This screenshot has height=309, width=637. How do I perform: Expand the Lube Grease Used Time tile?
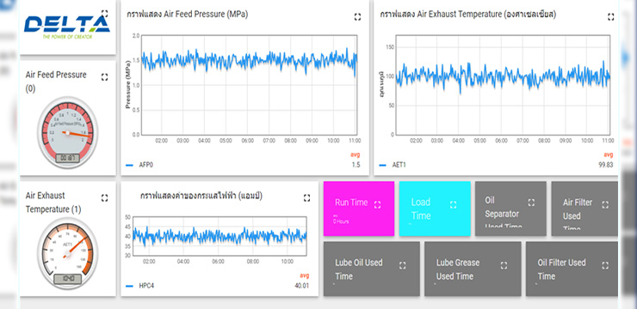coord(504,265)
